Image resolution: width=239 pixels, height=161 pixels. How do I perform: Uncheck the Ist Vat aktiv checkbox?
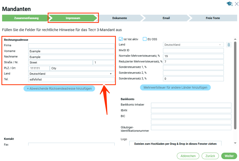[x=121, y=39]
